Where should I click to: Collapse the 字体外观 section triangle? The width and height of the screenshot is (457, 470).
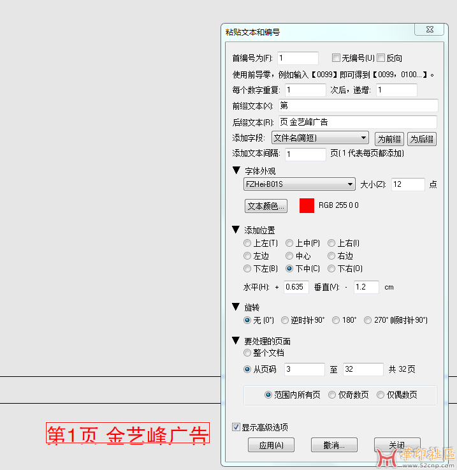(236, 171)
